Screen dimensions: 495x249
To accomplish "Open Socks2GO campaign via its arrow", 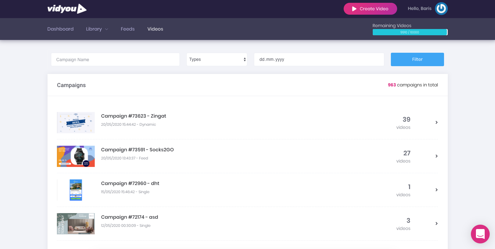I will click(437, 156).
